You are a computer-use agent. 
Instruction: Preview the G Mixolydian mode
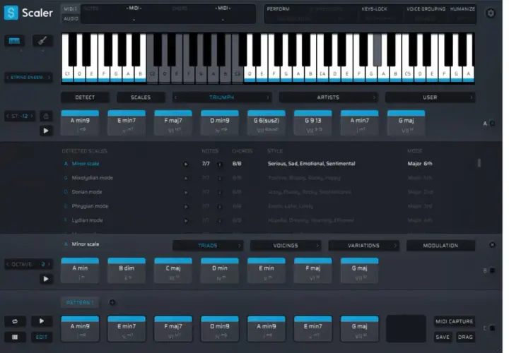pos(186,179)
